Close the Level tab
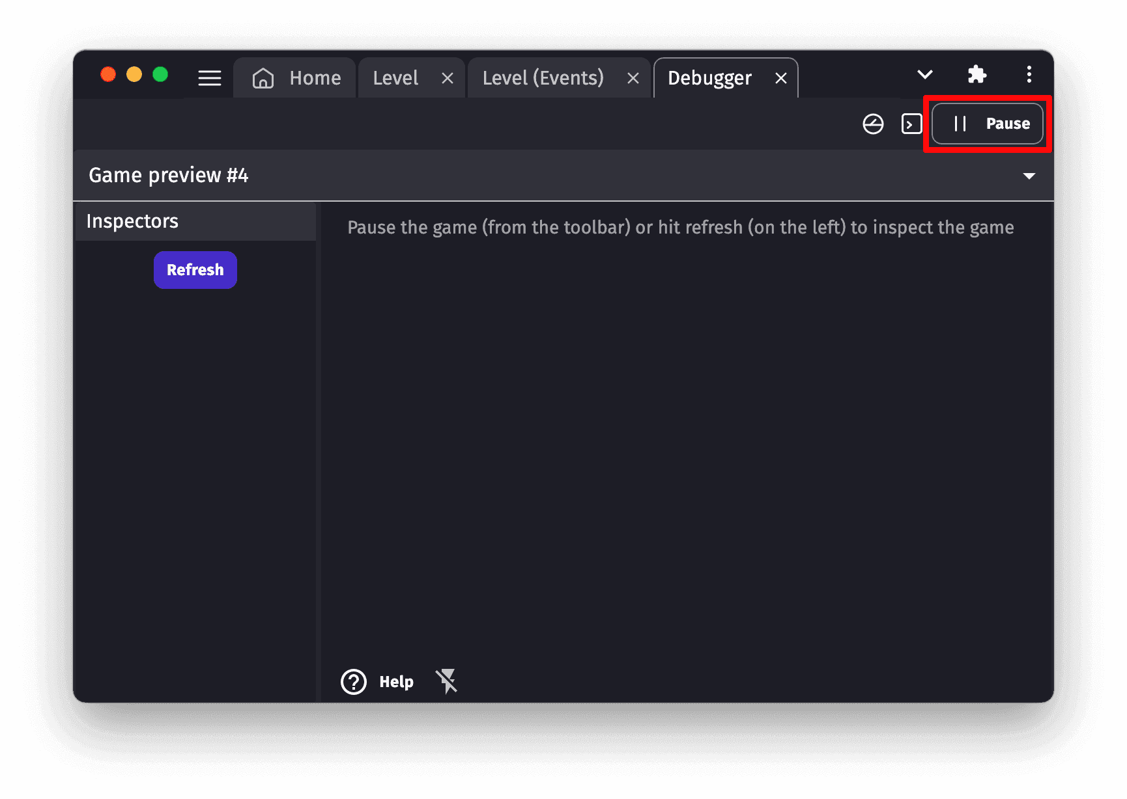 pos(448,79)
